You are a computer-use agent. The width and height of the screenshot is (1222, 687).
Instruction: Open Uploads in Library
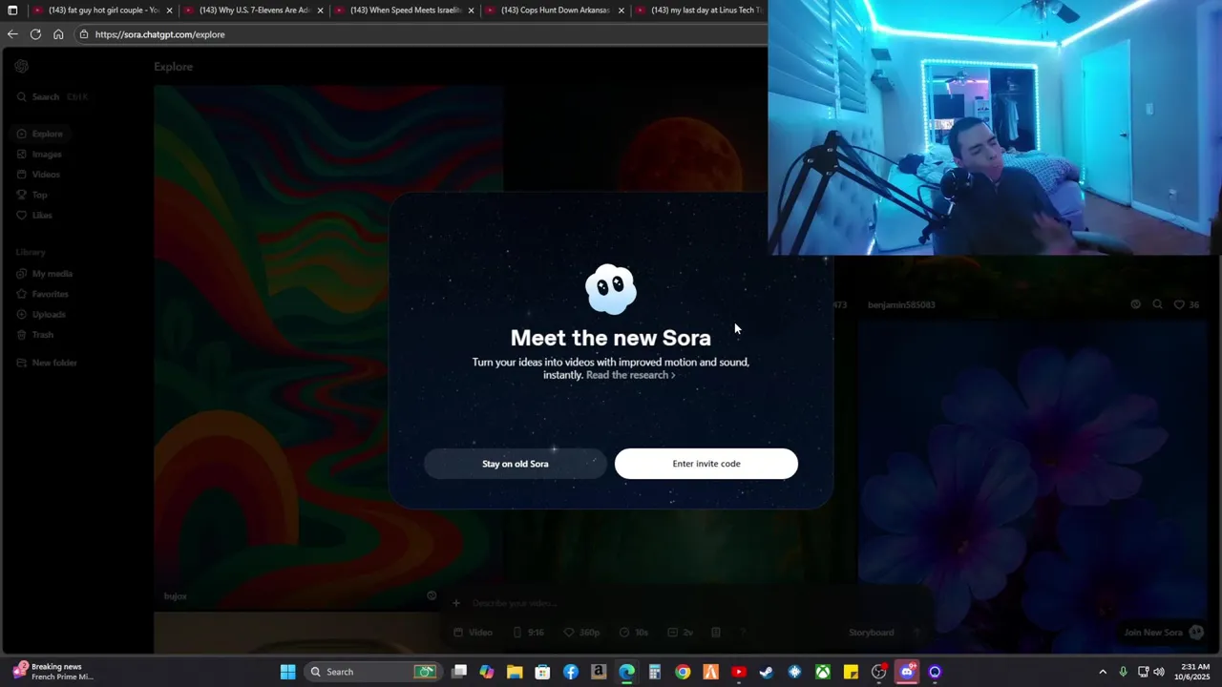(41, 314)
